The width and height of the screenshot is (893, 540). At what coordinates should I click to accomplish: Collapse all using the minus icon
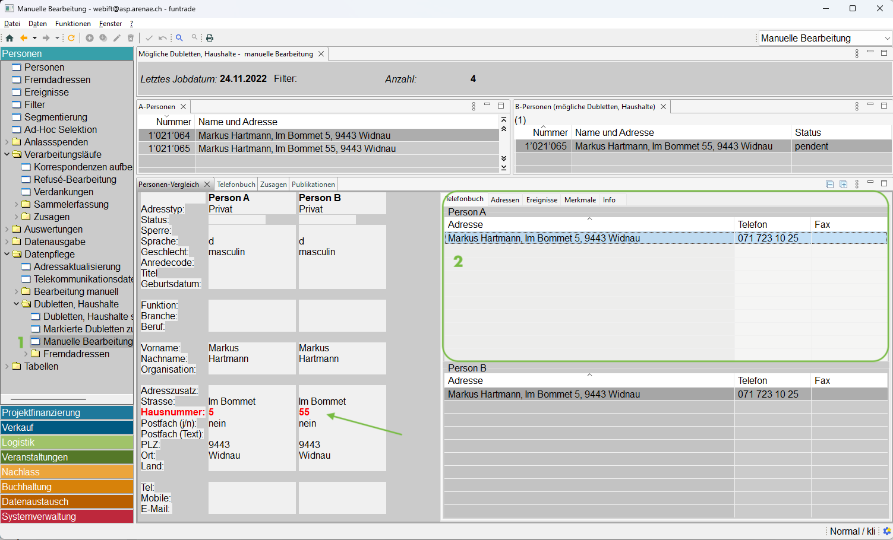click(830, 185)
